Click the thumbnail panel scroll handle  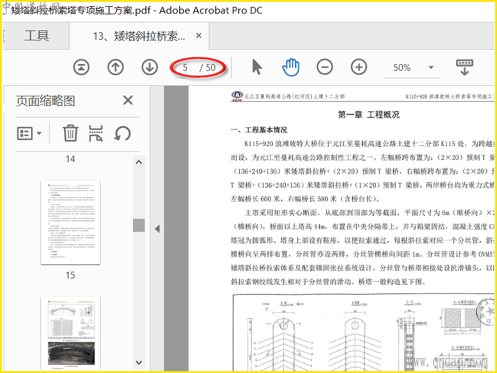[x=139, y=225]
